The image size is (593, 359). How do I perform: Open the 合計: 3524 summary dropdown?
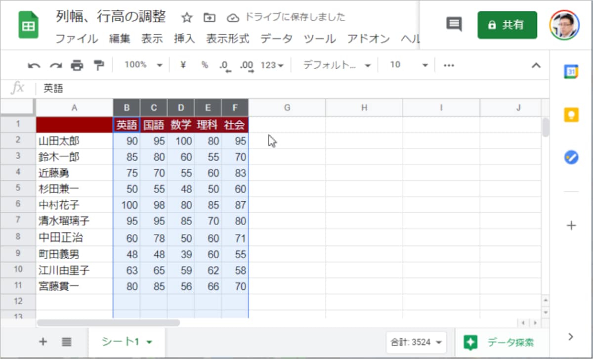(x=416, y=341)
